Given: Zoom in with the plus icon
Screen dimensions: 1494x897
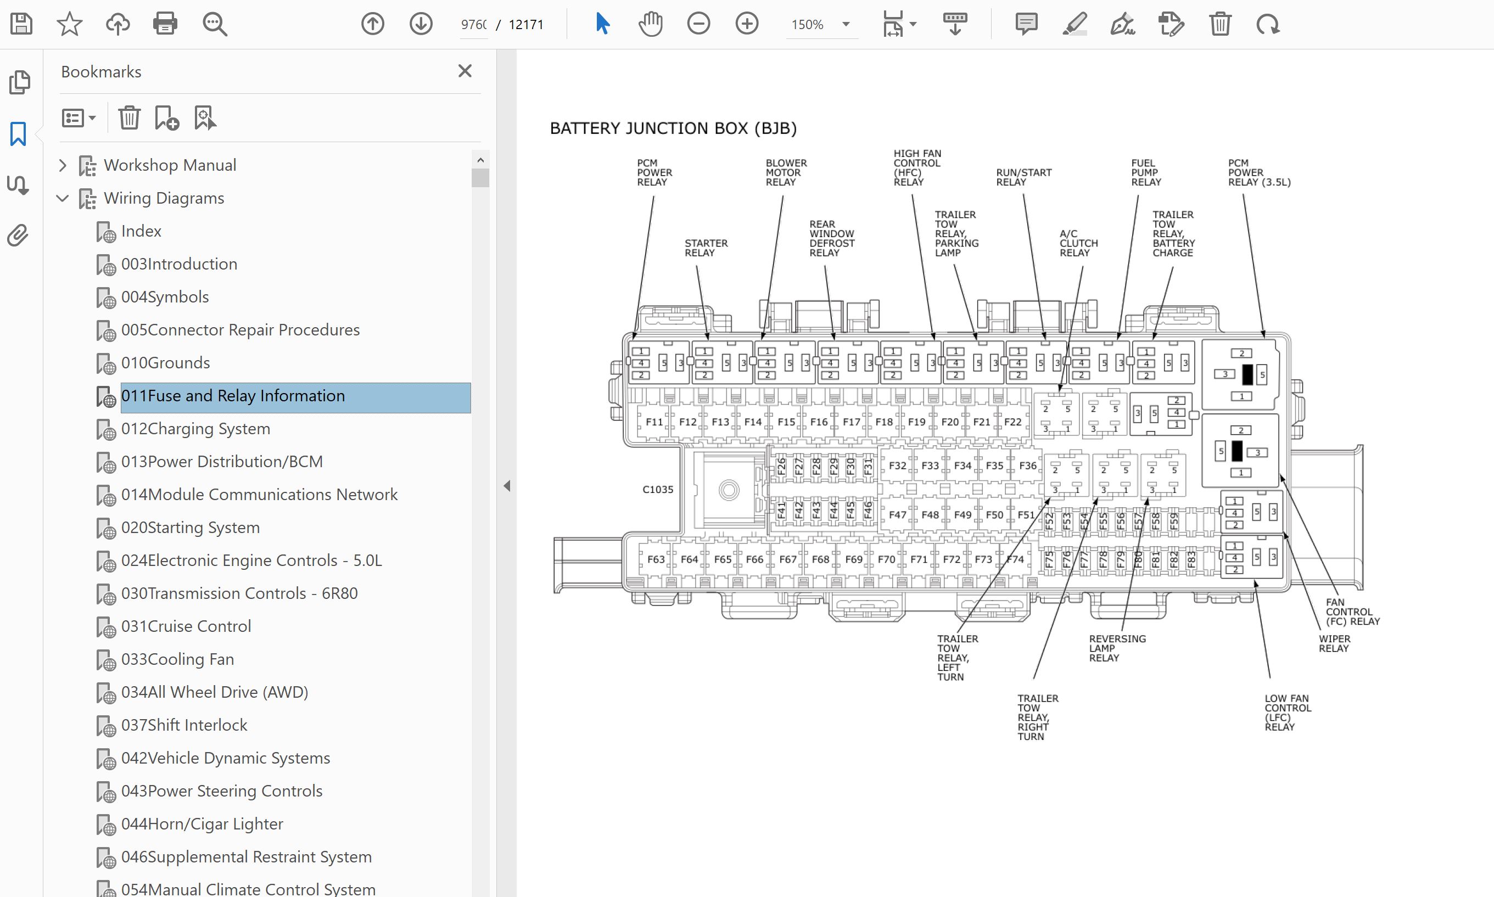Looking at the screenshot, I should click(747, 24).
